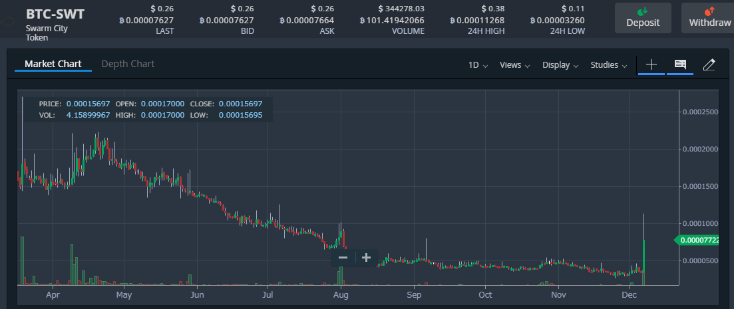Open the Display options dropdown

pos(560,65)
